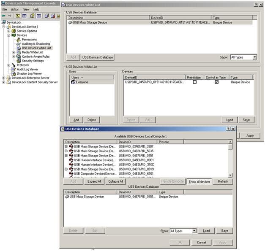This screenshot has height=251, width=265.
Task: Click the Content-Aware Rules icon
Action: coord(19,57)
